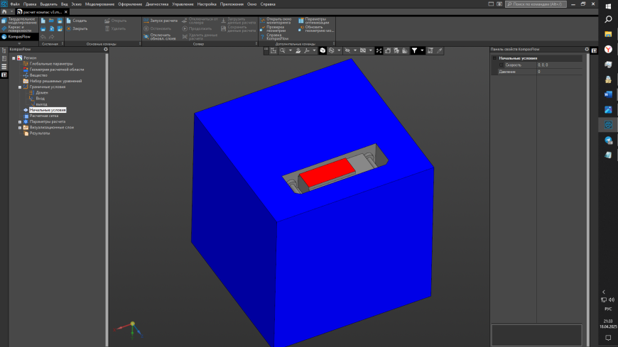The image size is (618, 347).
Task: Select shaded cube display mode icon
Action: 322,50
